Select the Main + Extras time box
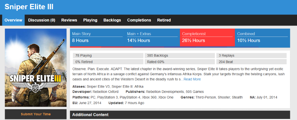297x120 pixels. 152,37
